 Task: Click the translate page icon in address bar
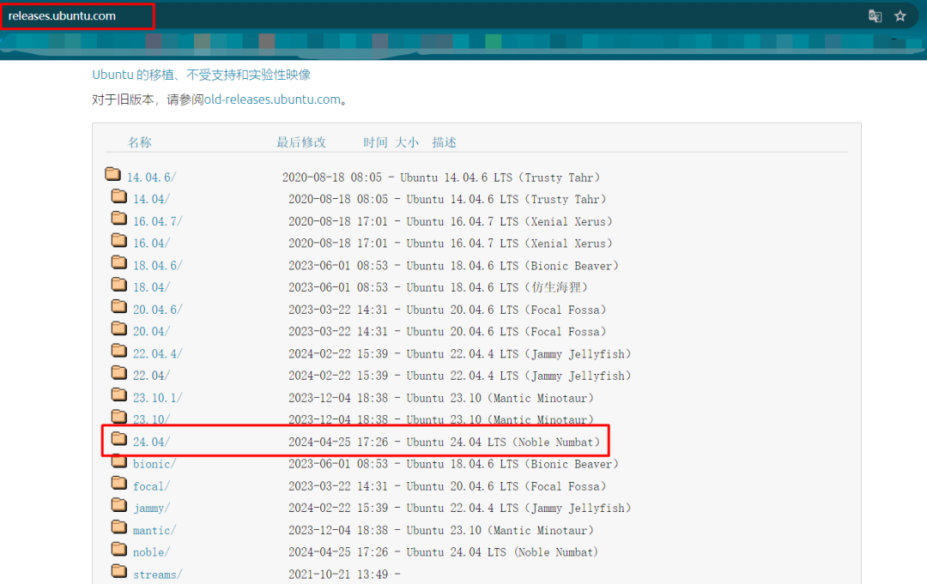(x=875, y=16)
